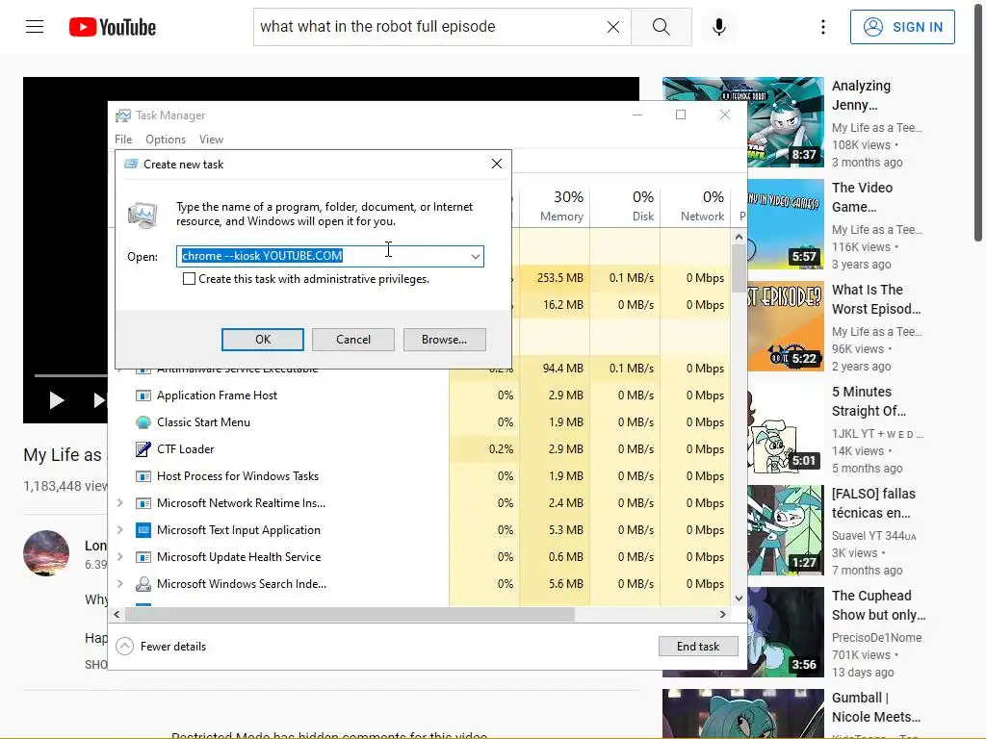Start voice search with the microphone icon
Viewport: 986px width, 739px height.
pos(718,27)
